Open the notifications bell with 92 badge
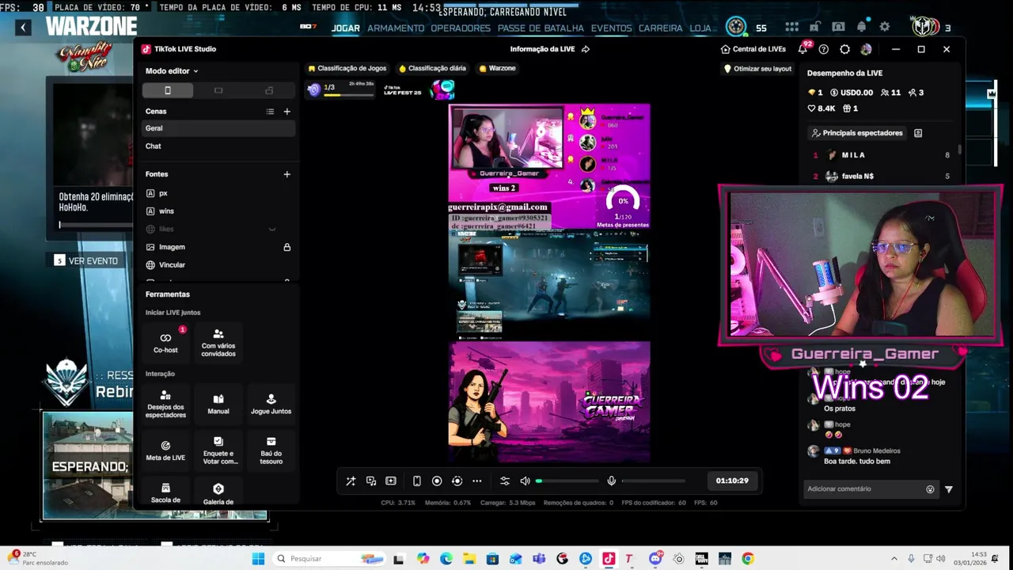Screen dimensions: 1013x570 point(802,49)
